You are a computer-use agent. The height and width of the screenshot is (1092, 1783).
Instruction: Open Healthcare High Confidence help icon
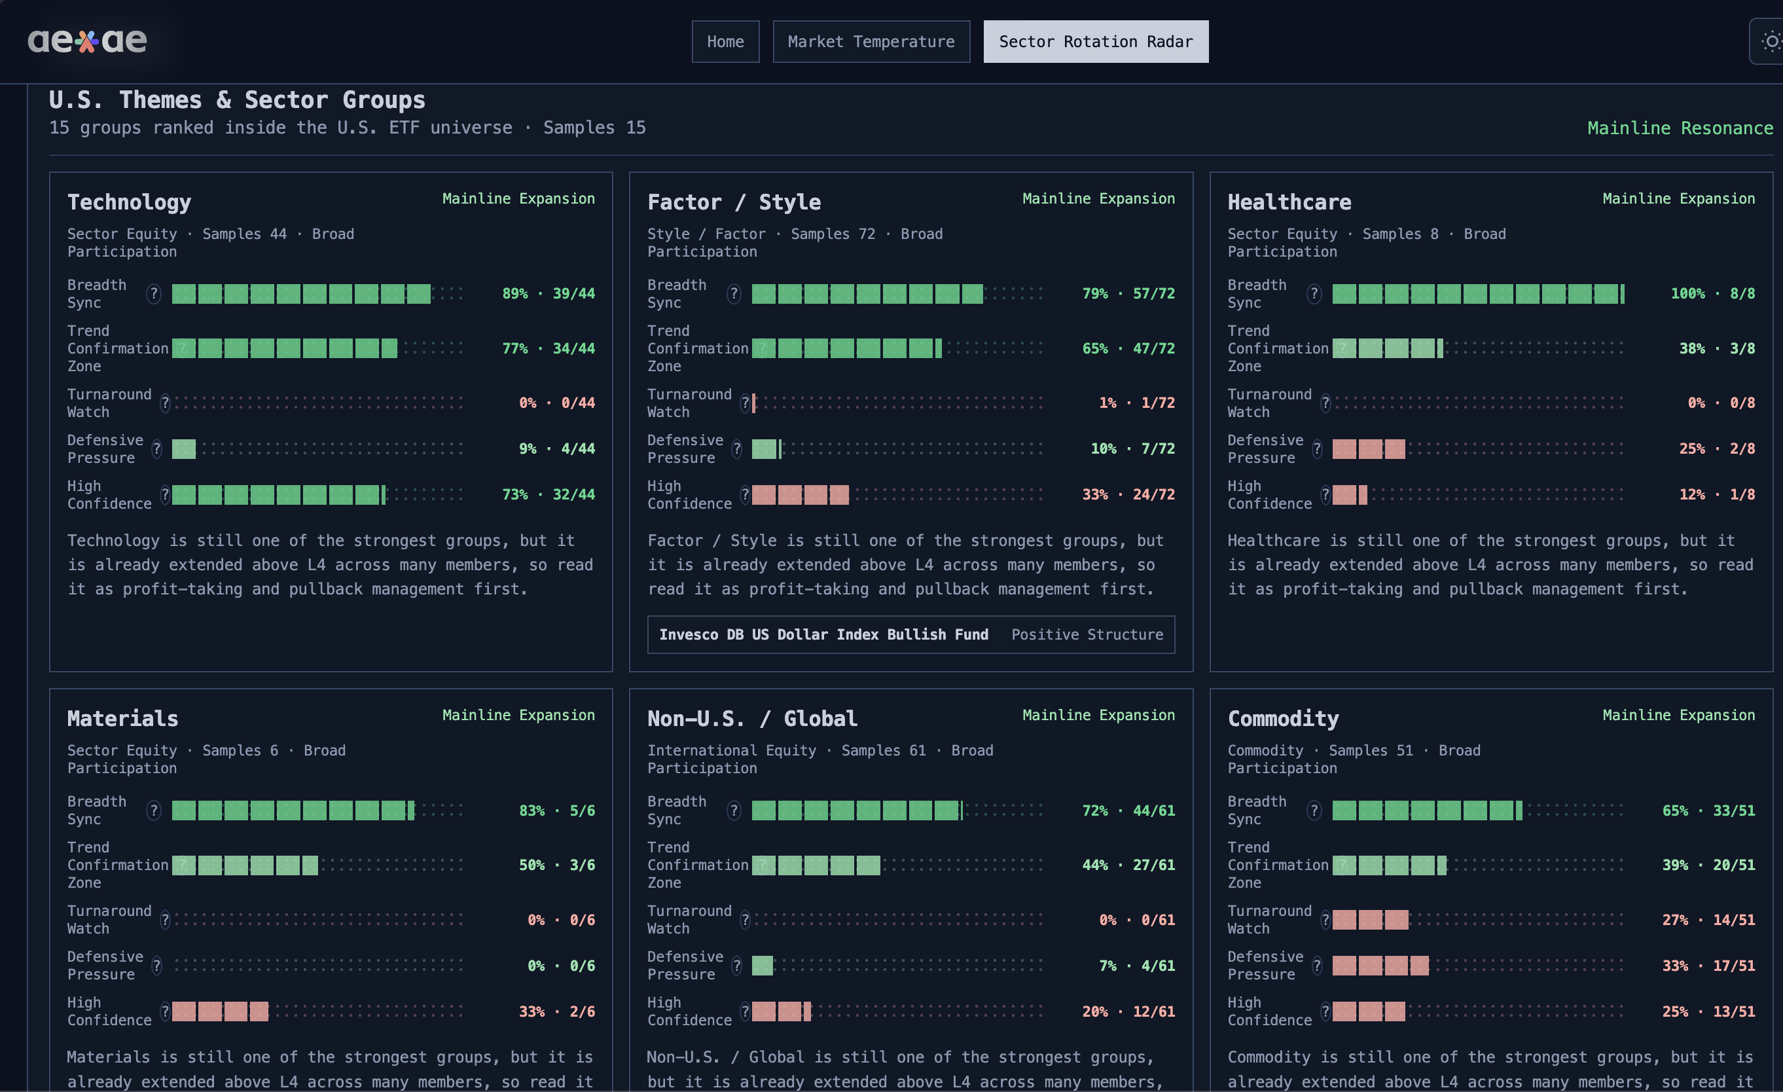1325,494
